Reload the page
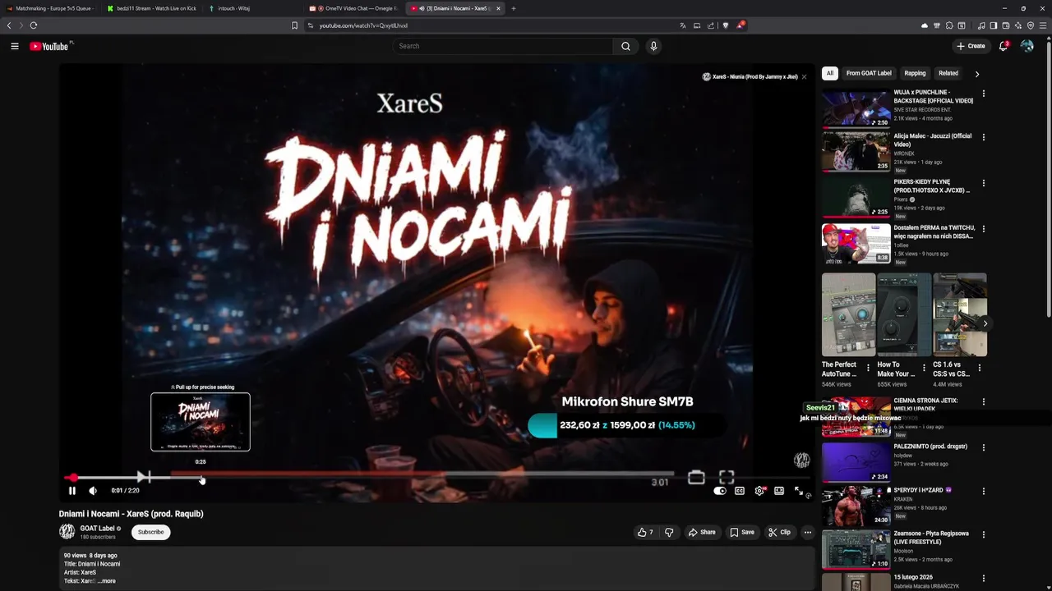1052x591 pixels. 34,25
